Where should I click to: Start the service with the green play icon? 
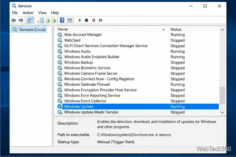point(80,20)
